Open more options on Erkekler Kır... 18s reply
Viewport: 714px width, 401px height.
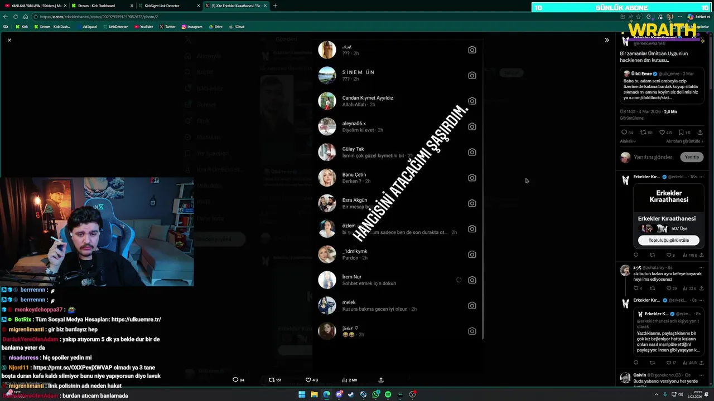pyautogui.click(x=702, y=177)
